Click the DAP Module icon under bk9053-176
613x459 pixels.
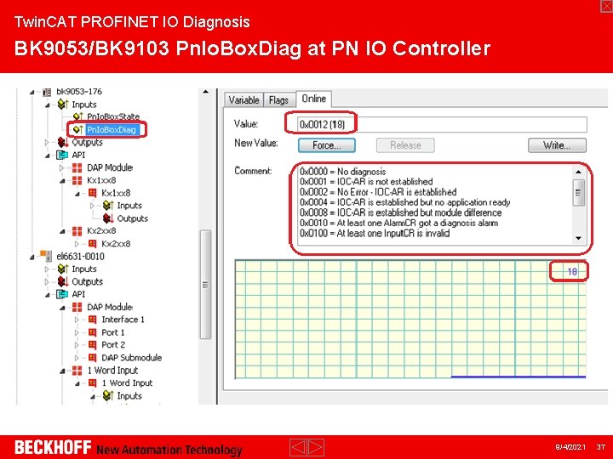point(77,167)
